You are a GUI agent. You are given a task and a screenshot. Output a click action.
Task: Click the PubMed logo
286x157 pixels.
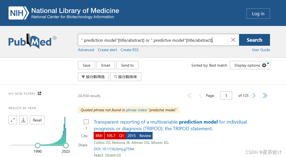point(32,41)
